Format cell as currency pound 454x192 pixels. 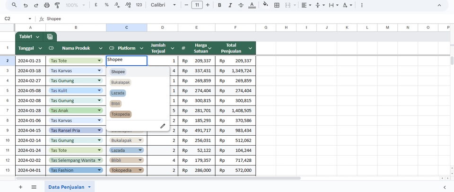pyautogui.click(x=96, y=5)
